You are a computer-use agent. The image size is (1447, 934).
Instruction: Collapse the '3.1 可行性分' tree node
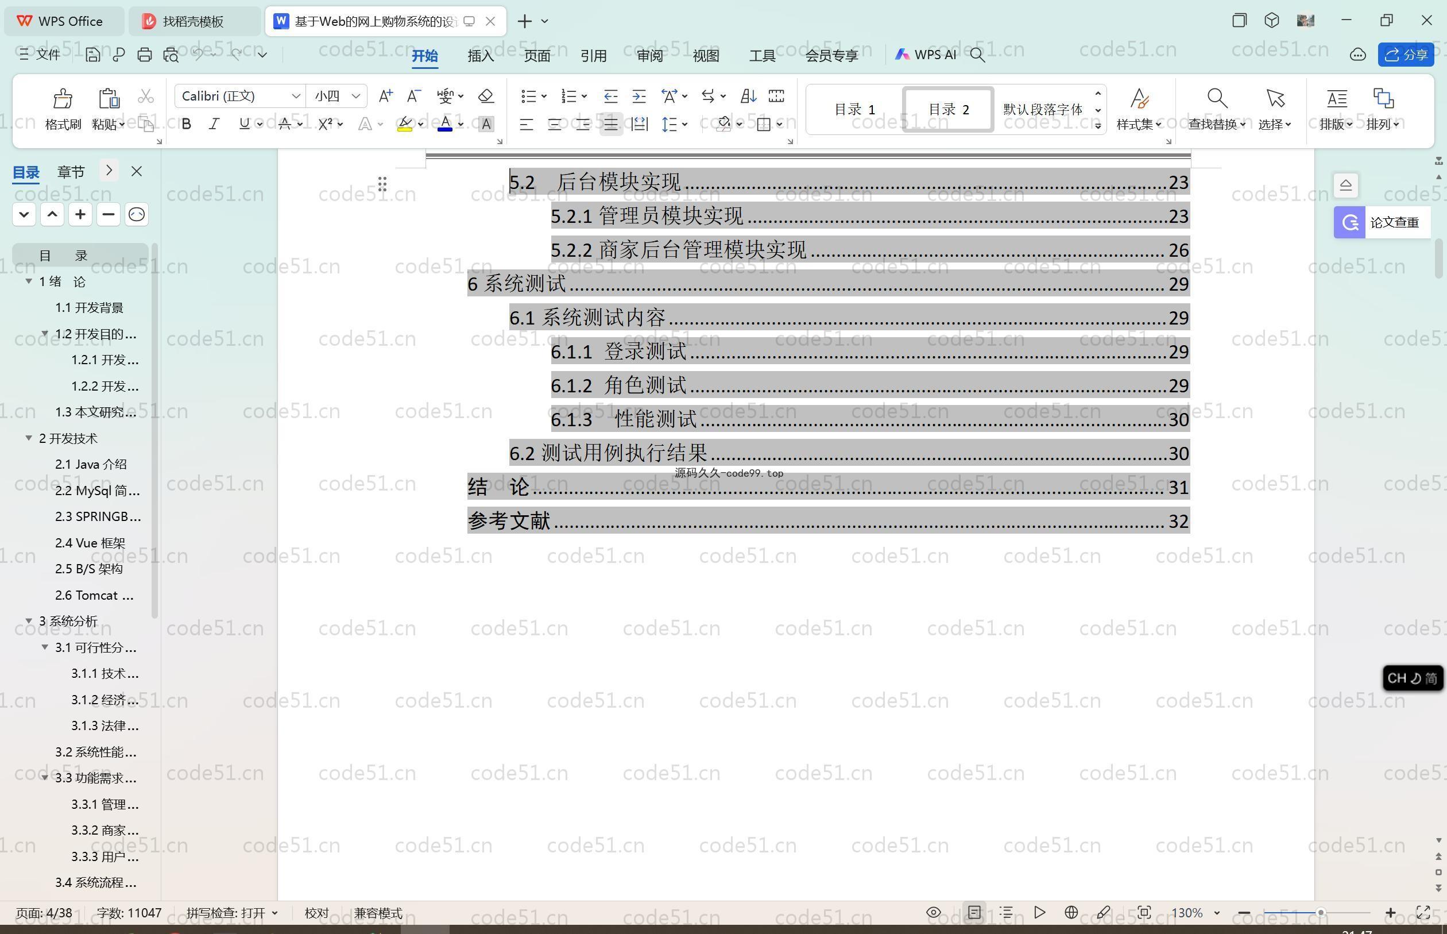[x=45, y=647]
